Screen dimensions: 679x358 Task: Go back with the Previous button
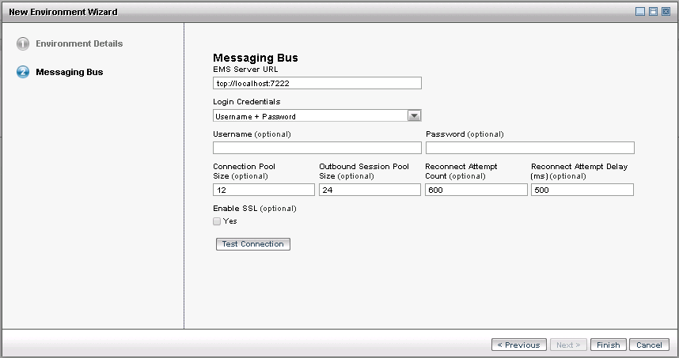click(x=519, y=345)
